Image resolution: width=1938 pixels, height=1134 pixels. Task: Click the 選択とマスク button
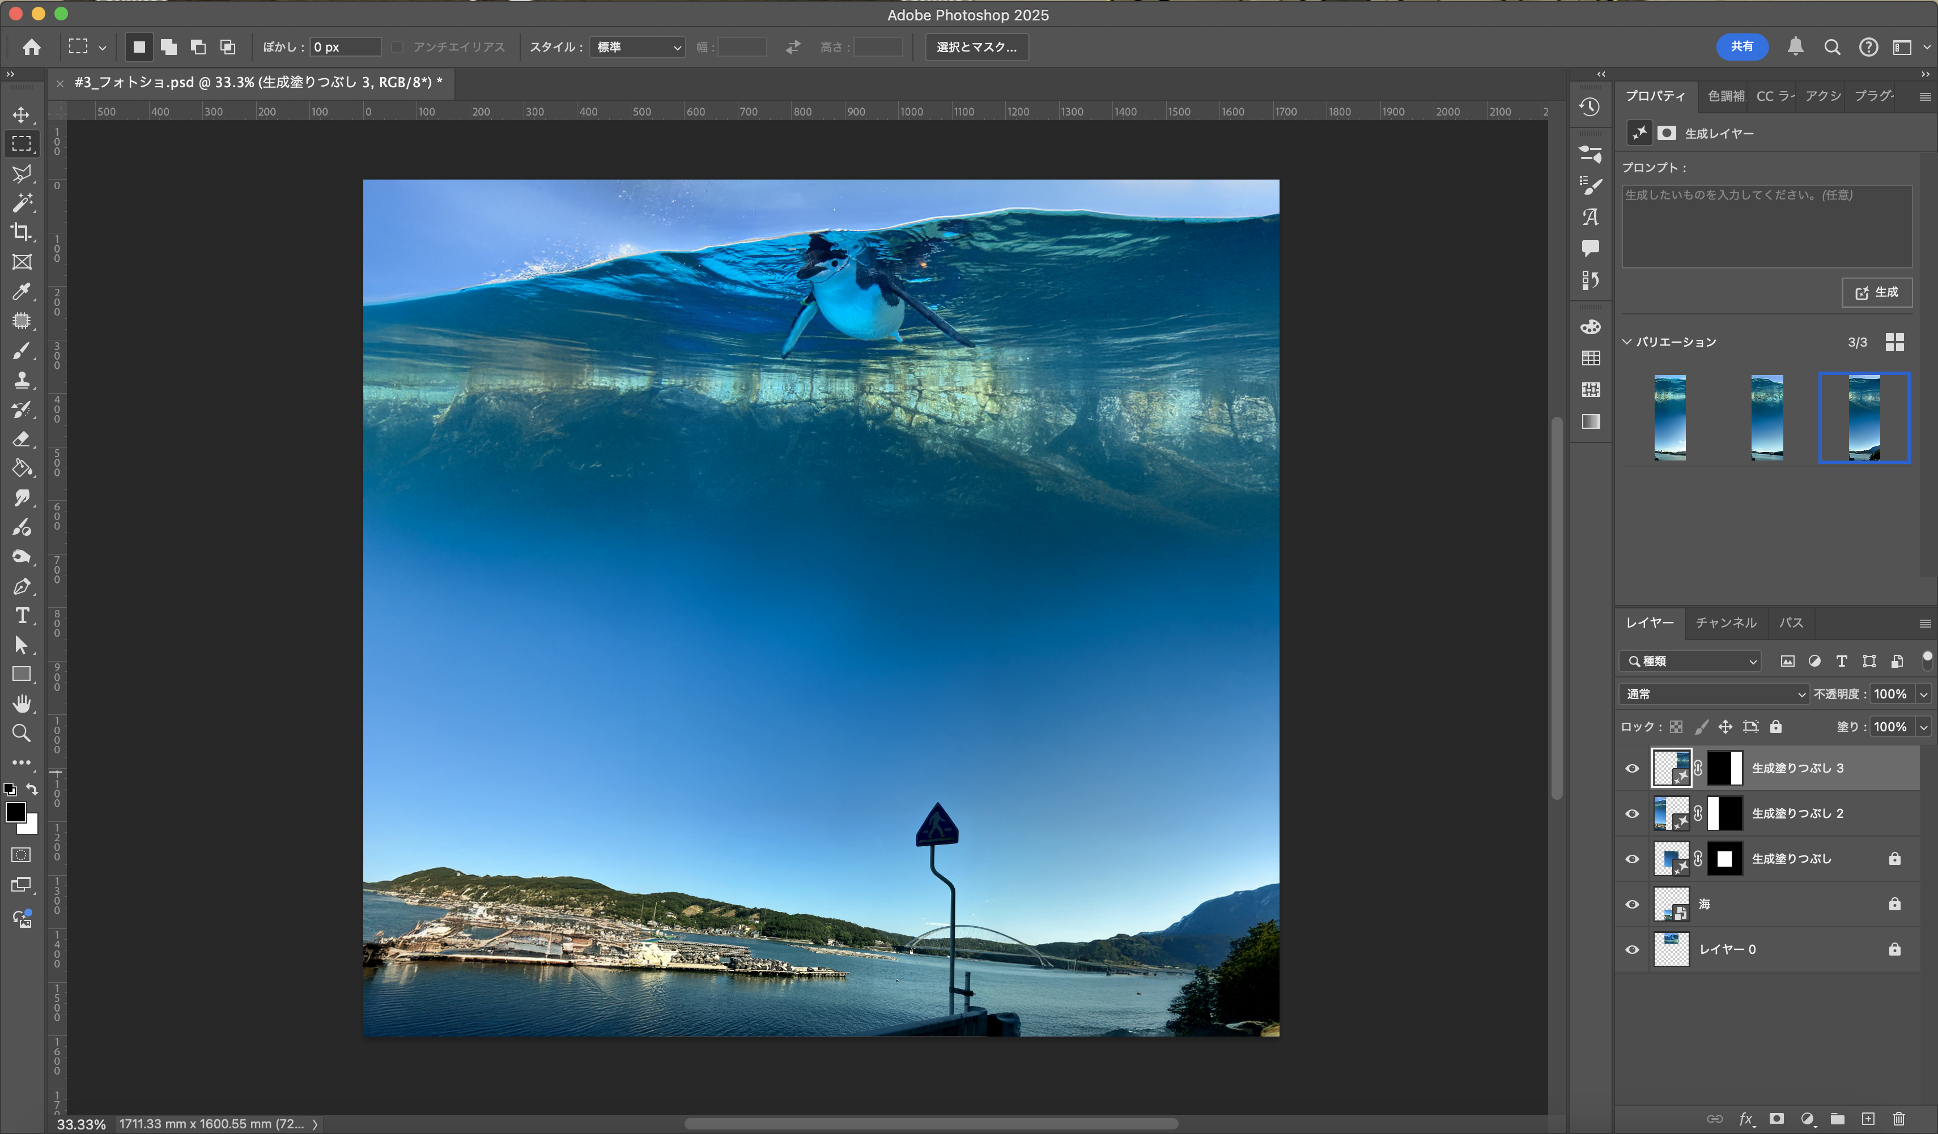976,47
